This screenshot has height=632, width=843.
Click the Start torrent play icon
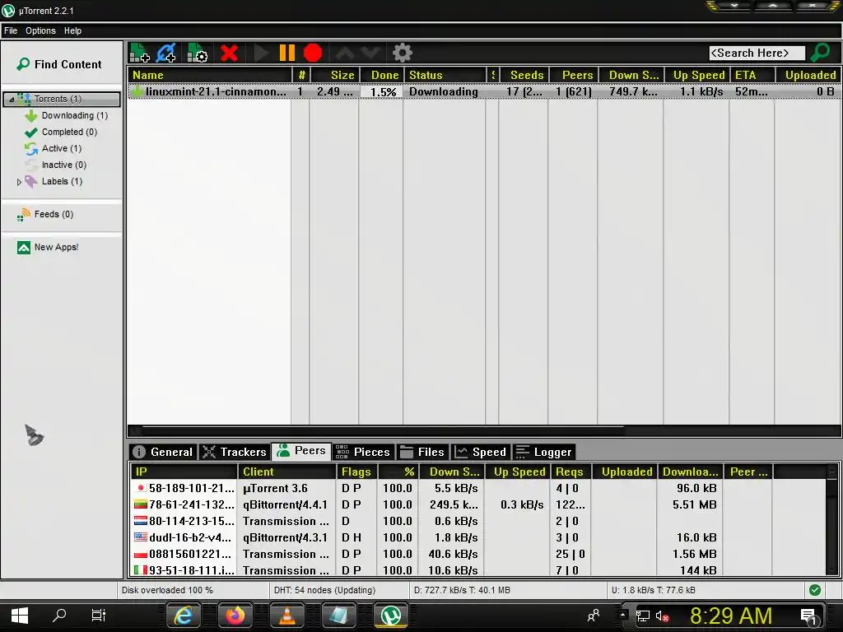(x=261, y=53)
